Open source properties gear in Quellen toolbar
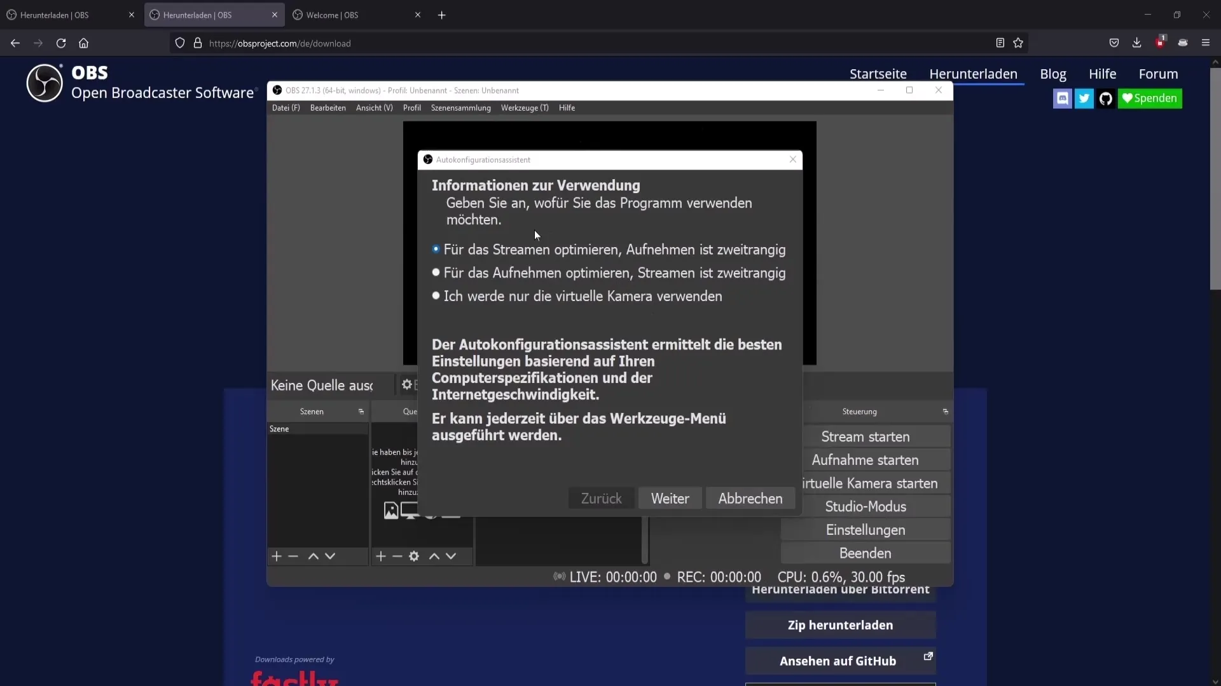The height and width of the screenshot is (686, 1221). [x=414, y=556]
